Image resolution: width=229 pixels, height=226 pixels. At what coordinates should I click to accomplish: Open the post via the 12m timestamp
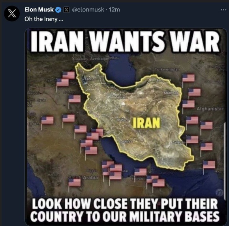114,10
